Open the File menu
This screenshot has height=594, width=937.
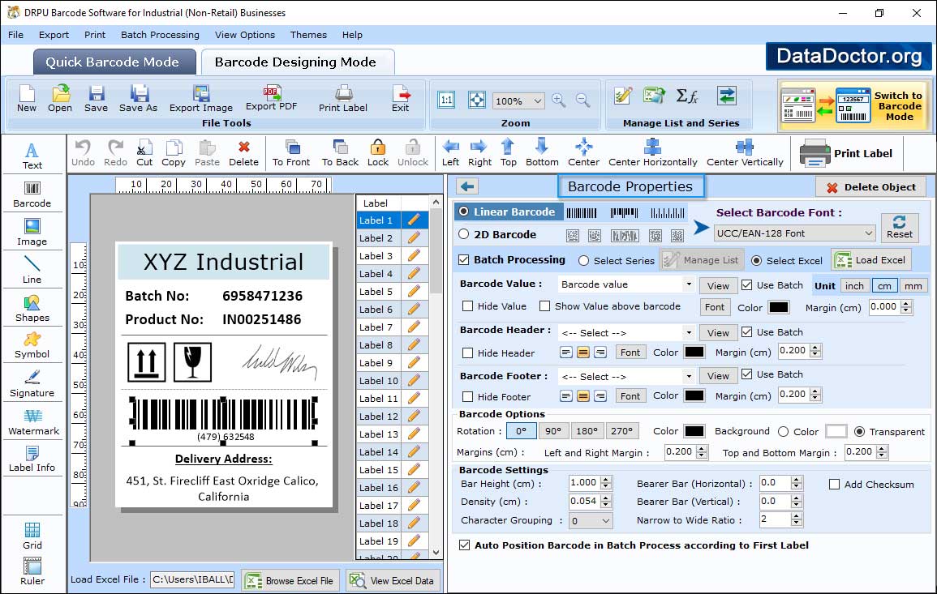point(15,35)
